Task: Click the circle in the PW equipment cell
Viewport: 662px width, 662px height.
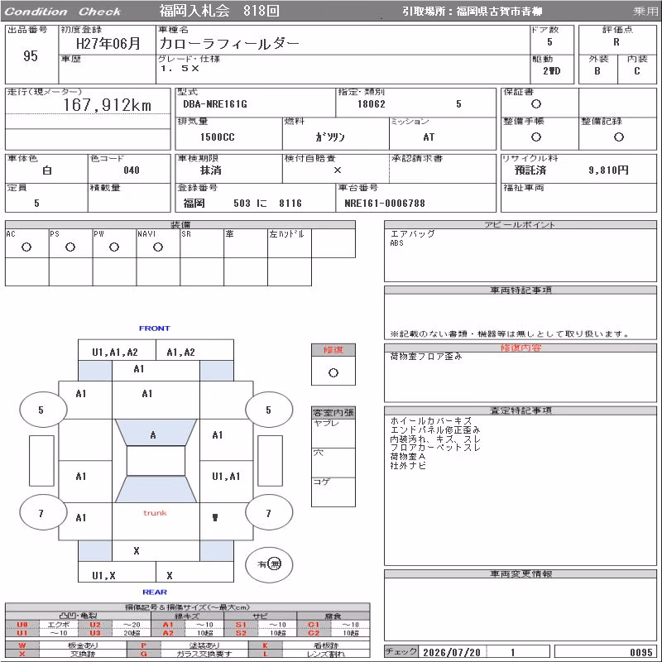Action: 114,247
